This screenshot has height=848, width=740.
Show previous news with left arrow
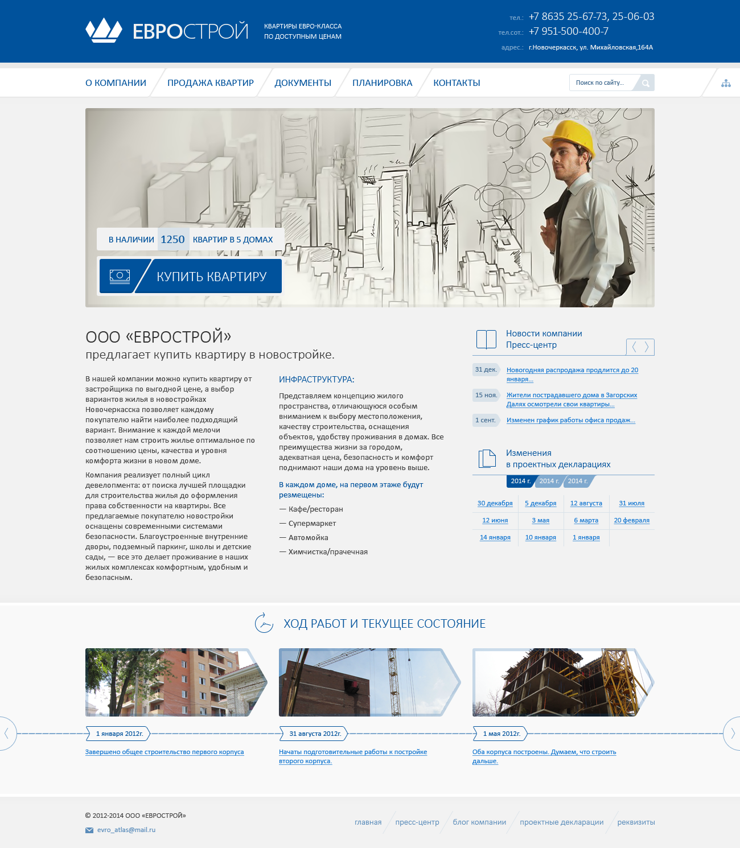point(634,347)
